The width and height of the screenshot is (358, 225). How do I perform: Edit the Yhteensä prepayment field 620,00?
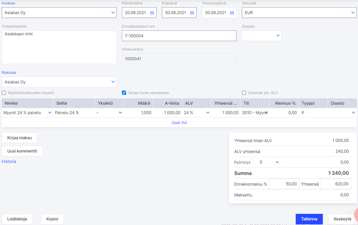click(x=335, y=184)
